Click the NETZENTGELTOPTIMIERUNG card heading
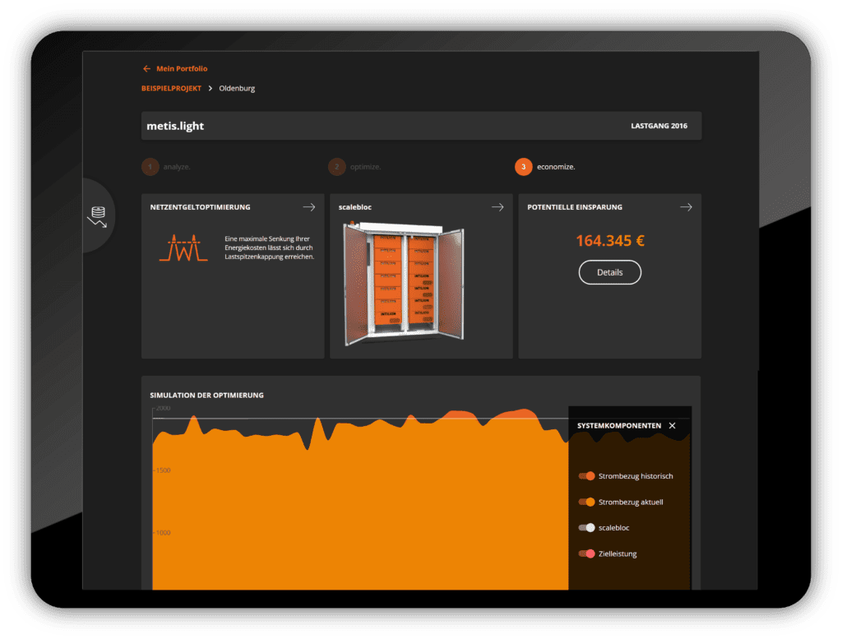The height and width of the screenshot is (639, 842). coord(201,207)
